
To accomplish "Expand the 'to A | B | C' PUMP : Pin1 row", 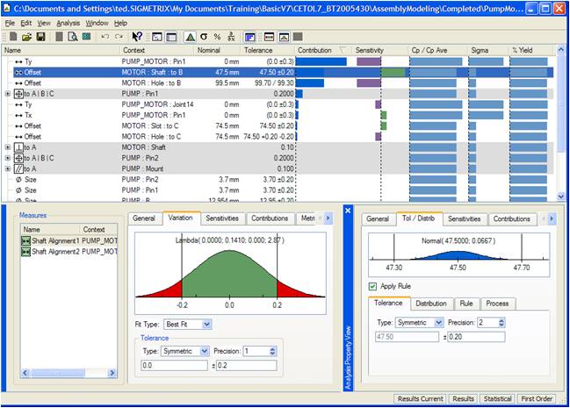I will pyautogui.click(x=8, y=93).
